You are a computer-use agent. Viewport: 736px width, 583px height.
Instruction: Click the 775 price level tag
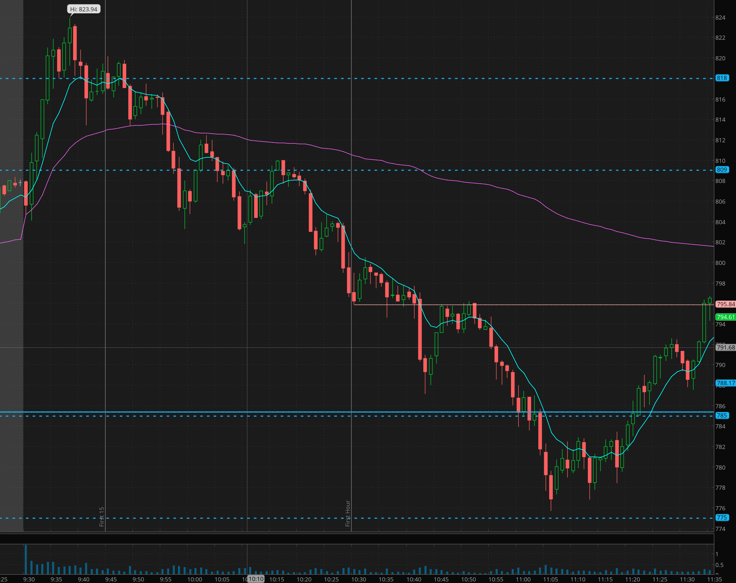point(722,518)
